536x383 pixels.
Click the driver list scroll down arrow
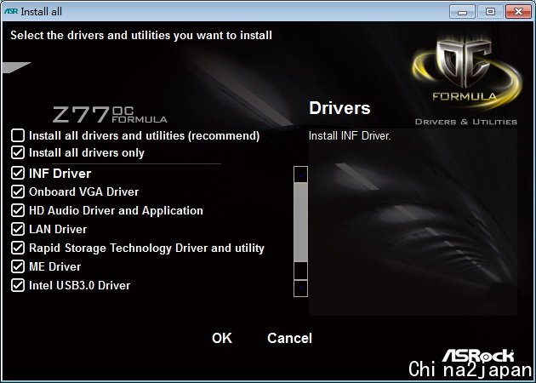click(301, 289)
